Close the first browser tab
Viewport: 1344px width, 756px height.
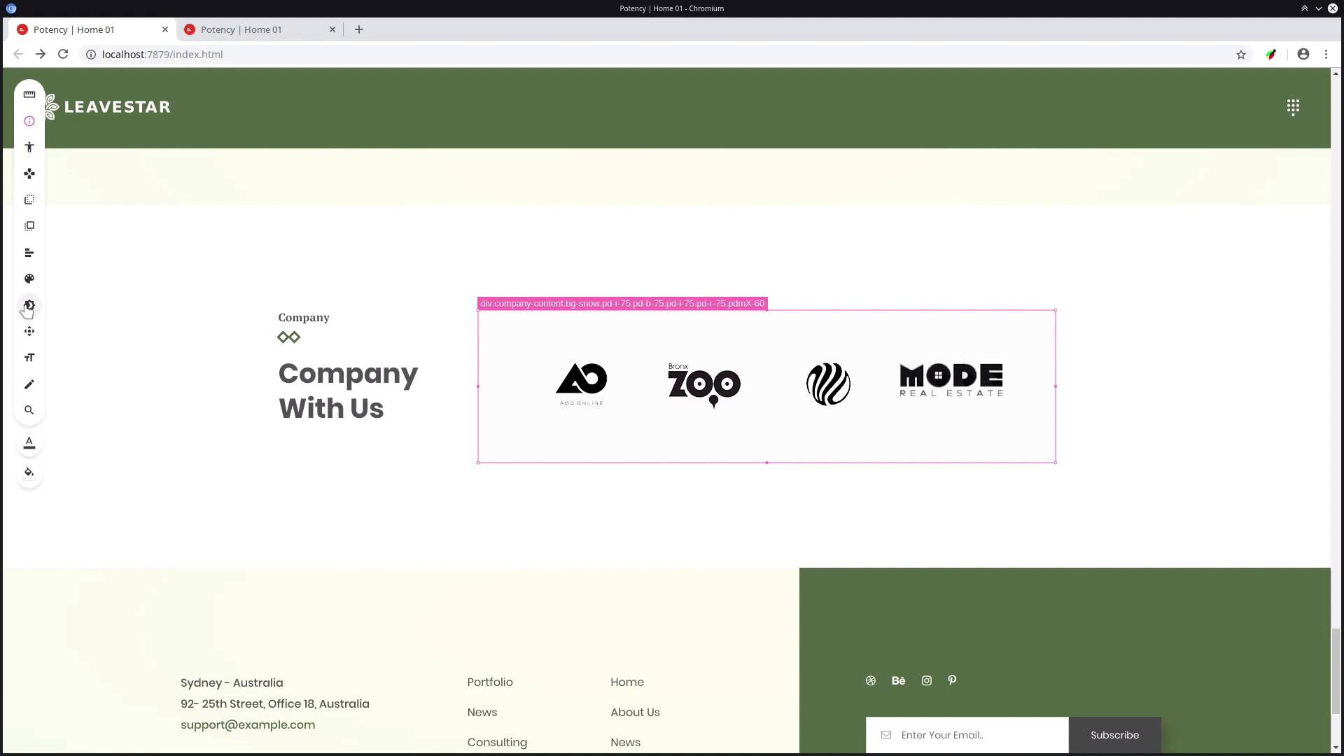tap(165, 29)
